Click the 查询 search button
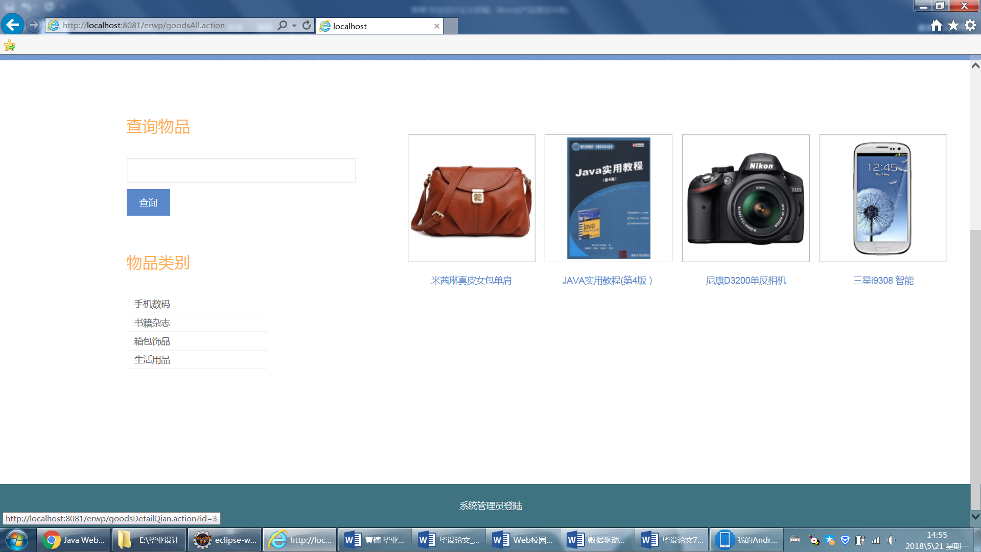This screenshot has height=552, width=981. 148,202
